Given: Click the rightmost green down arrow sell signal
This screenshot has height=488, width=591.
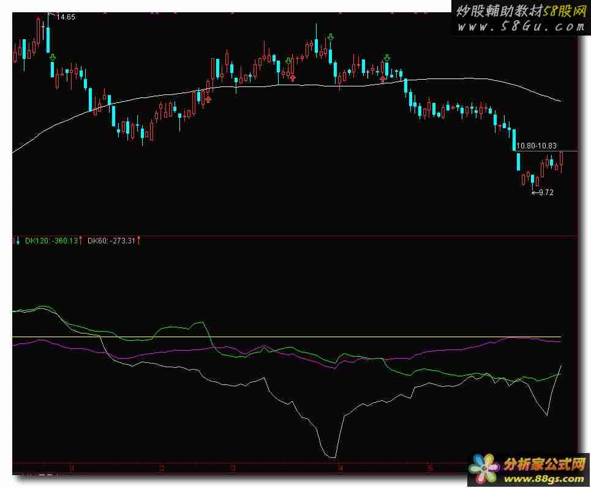Looking at the screenshot, I should tap(386, 57).
